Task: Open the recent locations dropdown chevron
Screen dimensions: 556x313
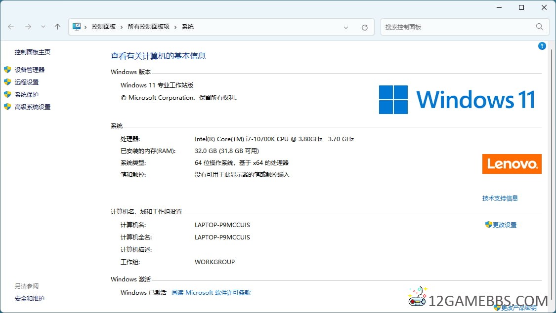Action: (43, 27)
